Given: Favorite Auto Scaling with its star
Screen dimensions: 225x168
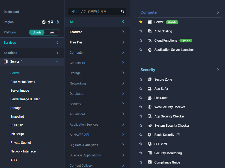Looking at the screenshot, I should point(141,31).
